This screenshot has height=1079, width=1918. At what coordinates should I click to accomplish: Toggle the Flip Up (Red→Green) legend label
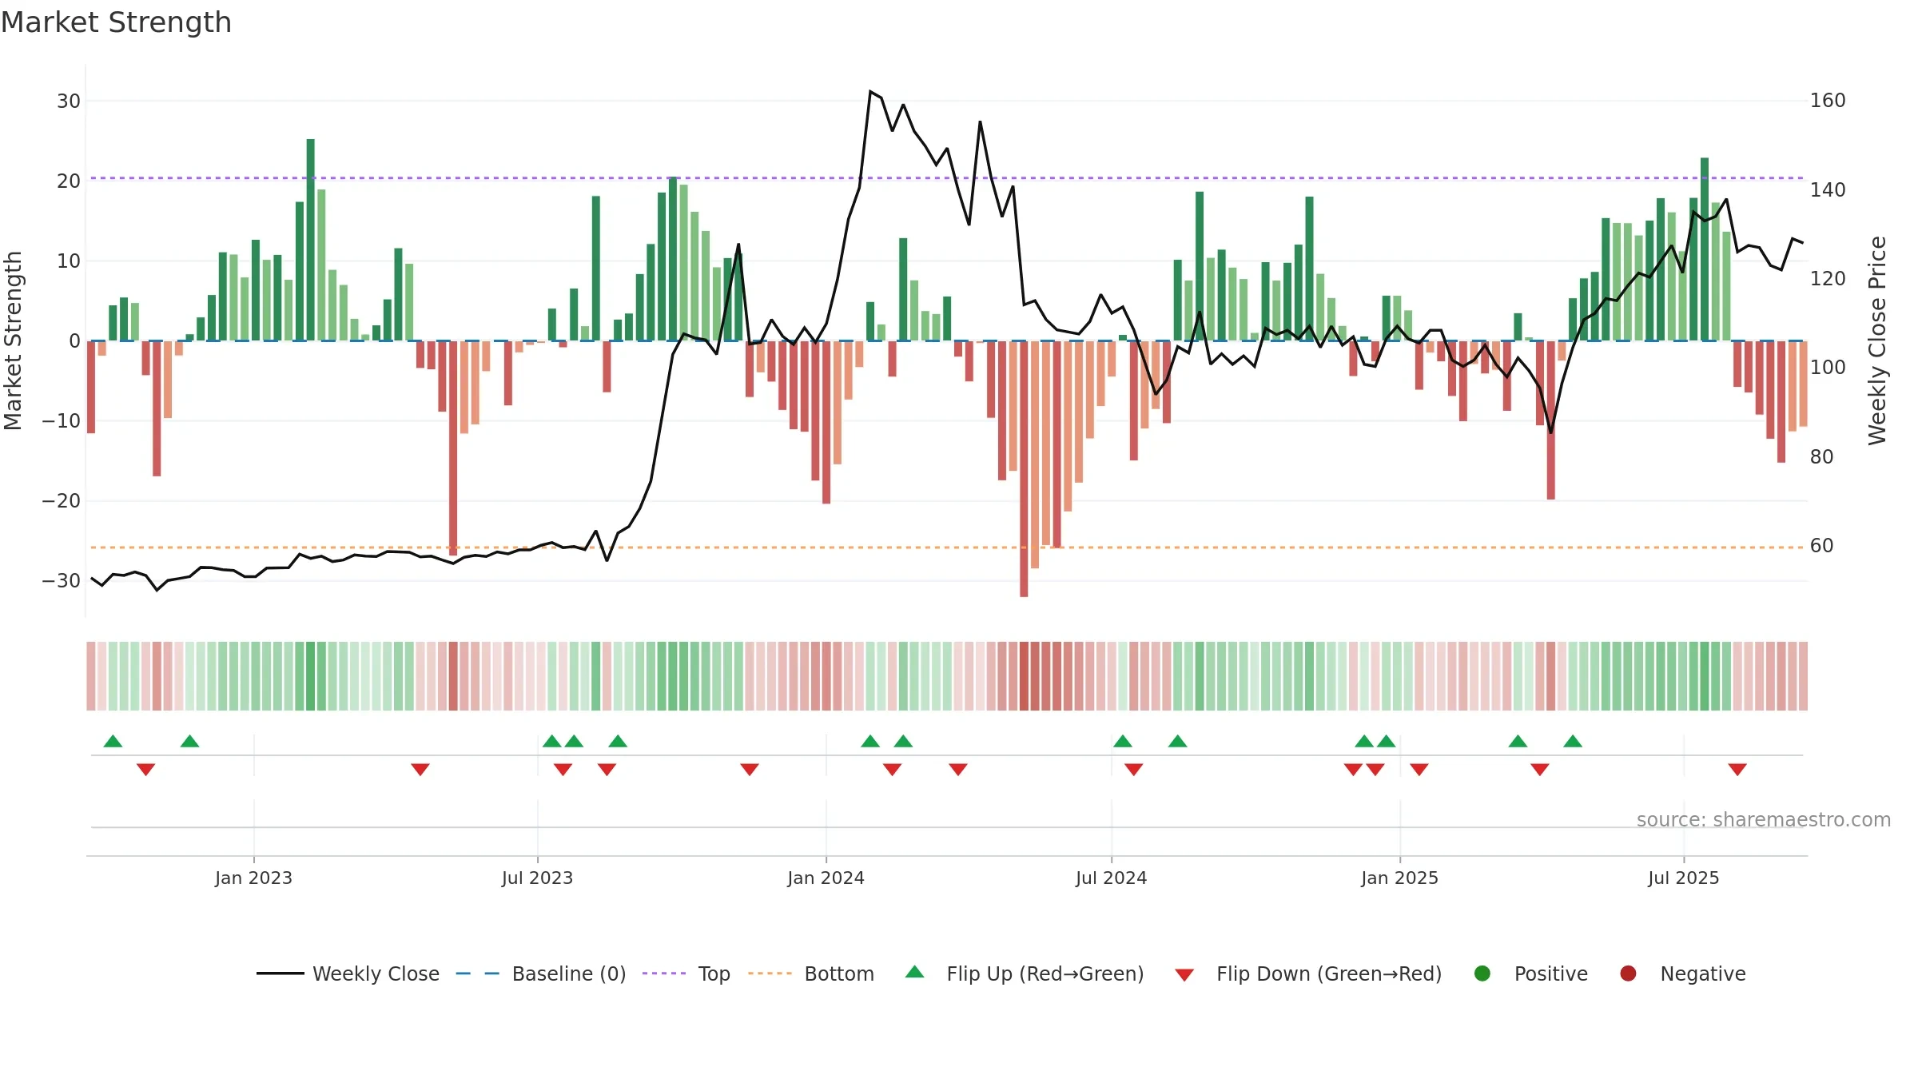(1045, 973)
